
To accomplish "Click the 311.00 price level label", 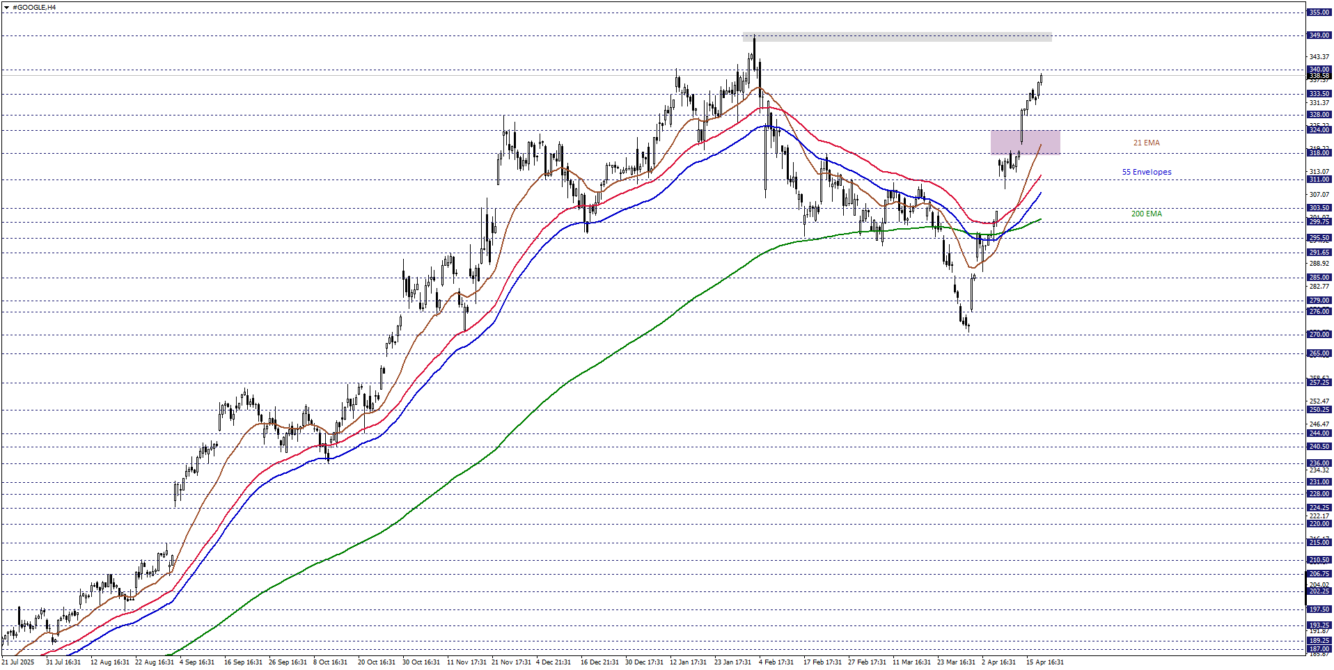I will (x=1319, y=180).
